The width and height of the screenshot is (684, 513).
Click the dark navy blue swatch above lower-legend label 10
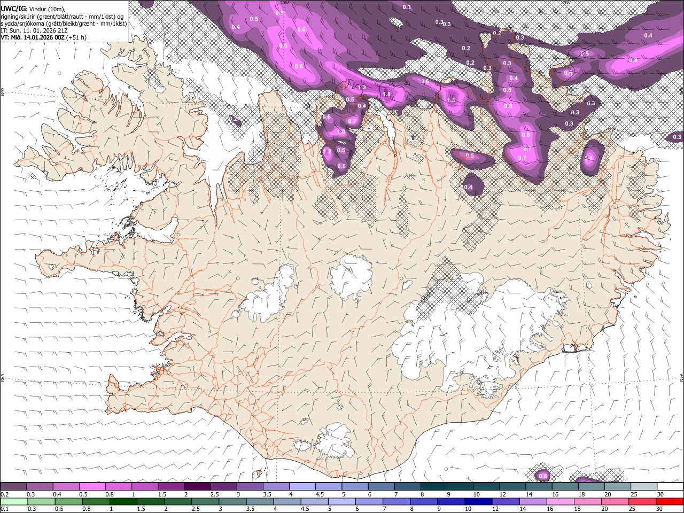click(478, 501)
